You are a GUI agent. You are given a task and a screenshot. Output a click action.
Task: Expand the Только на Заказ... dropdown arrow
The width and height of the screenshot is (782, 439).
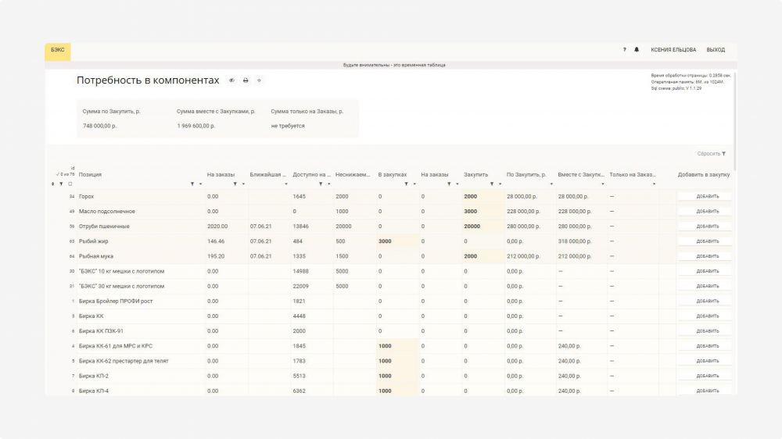tap(655, 184)
